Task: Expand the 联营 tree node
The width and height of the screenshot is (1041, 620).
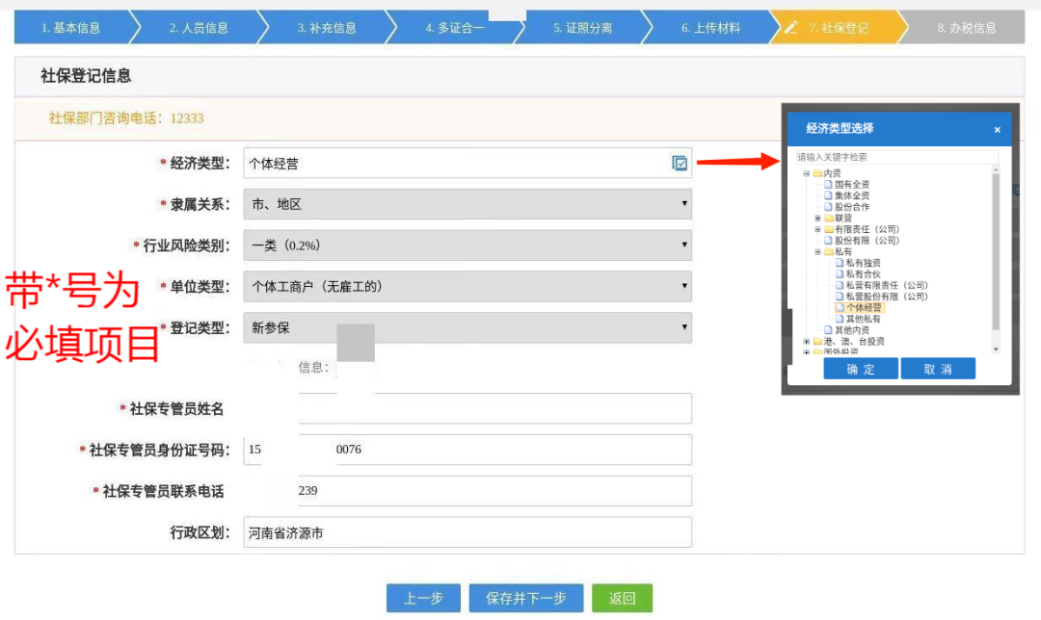Action: [x=816, y=219]
